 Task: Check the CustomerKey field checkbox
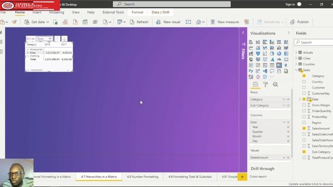pyautogui.click(x=304, y=93)
